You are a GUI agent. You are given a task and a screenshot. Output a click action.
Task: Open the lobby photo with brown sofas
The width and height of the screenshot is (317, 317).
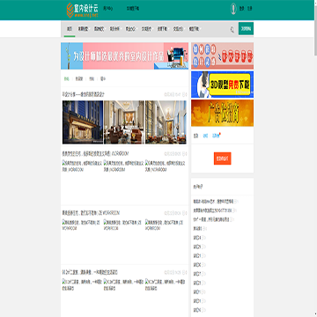click(124, 122)
